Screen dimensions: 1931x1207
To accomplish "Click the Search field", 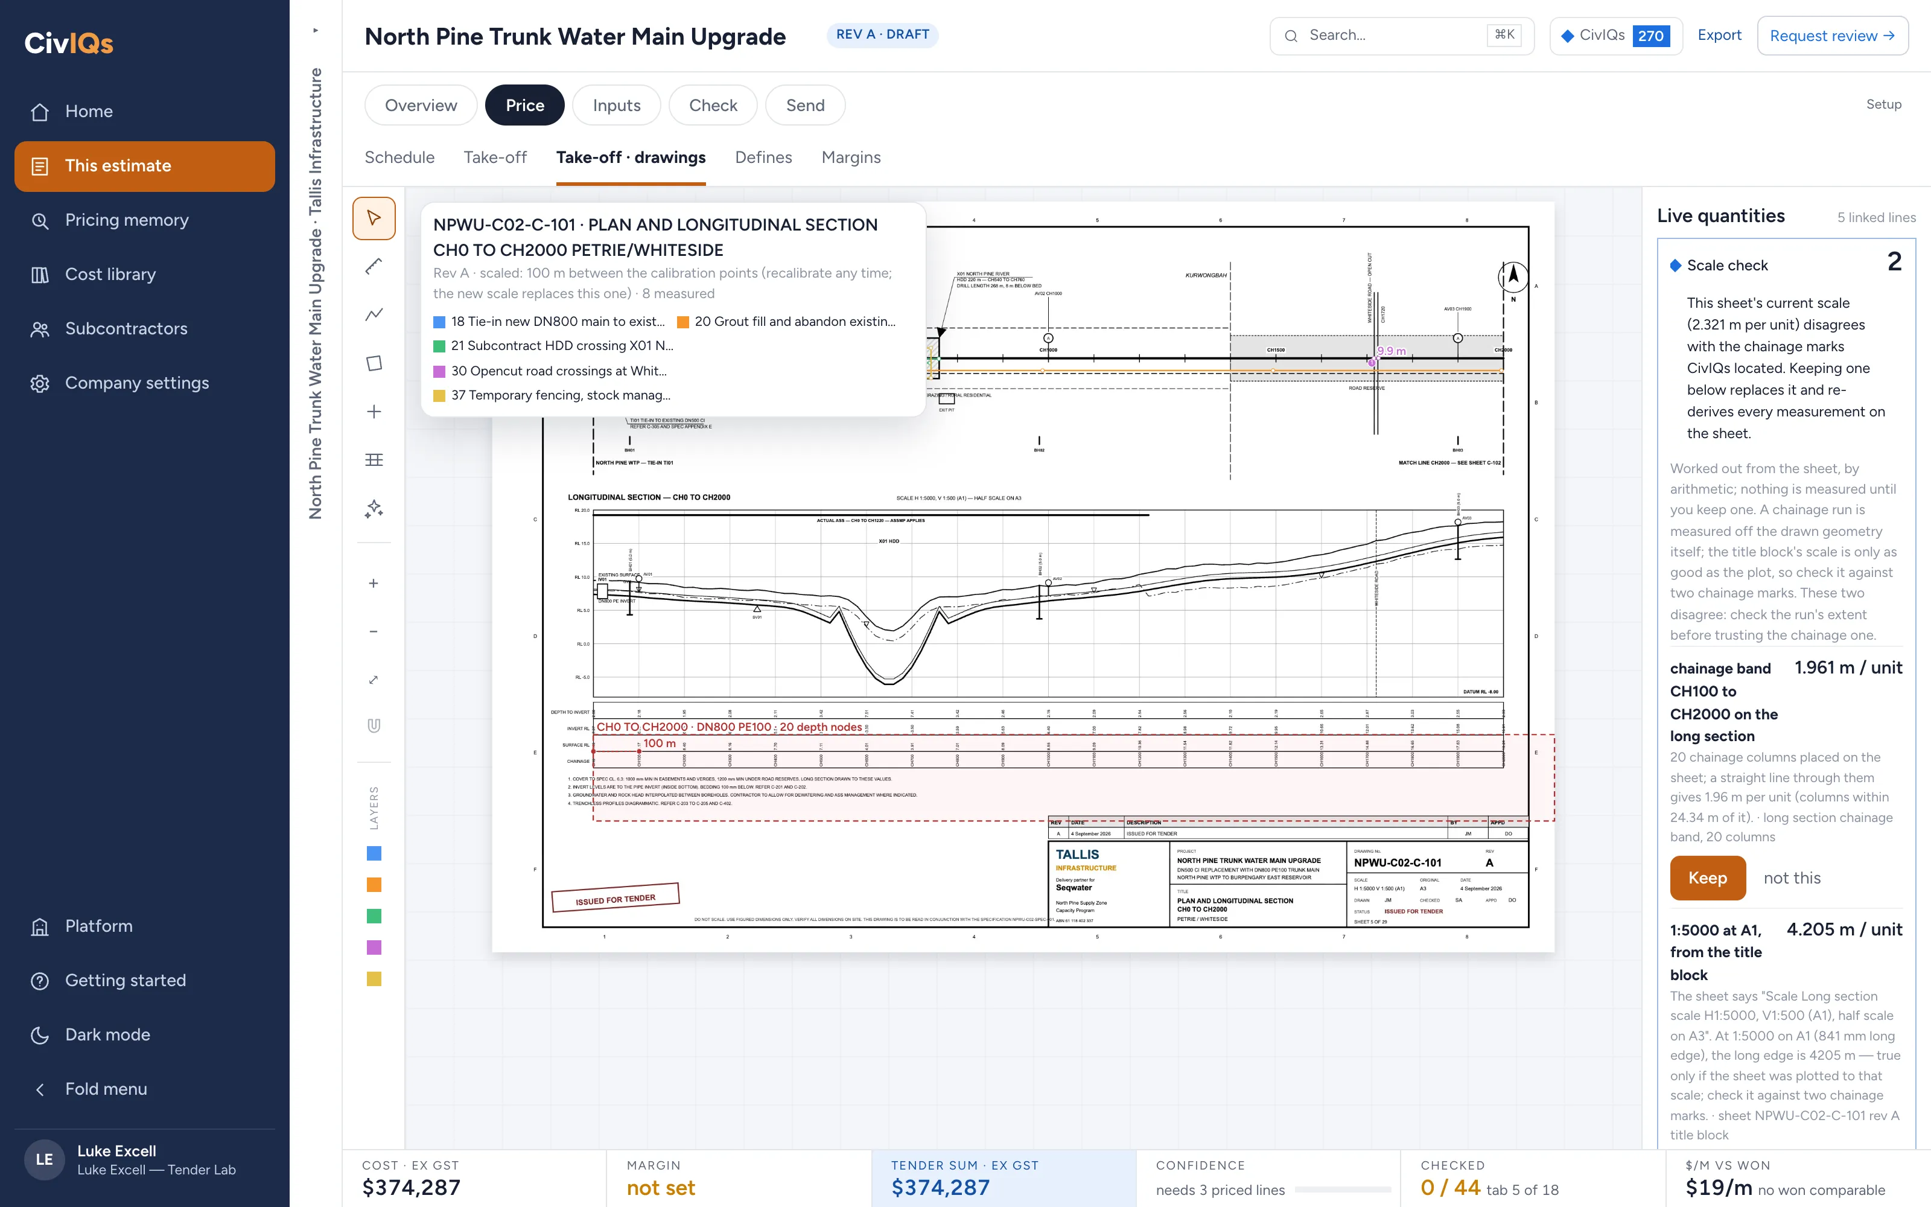I will click(x=1401, y=36).
